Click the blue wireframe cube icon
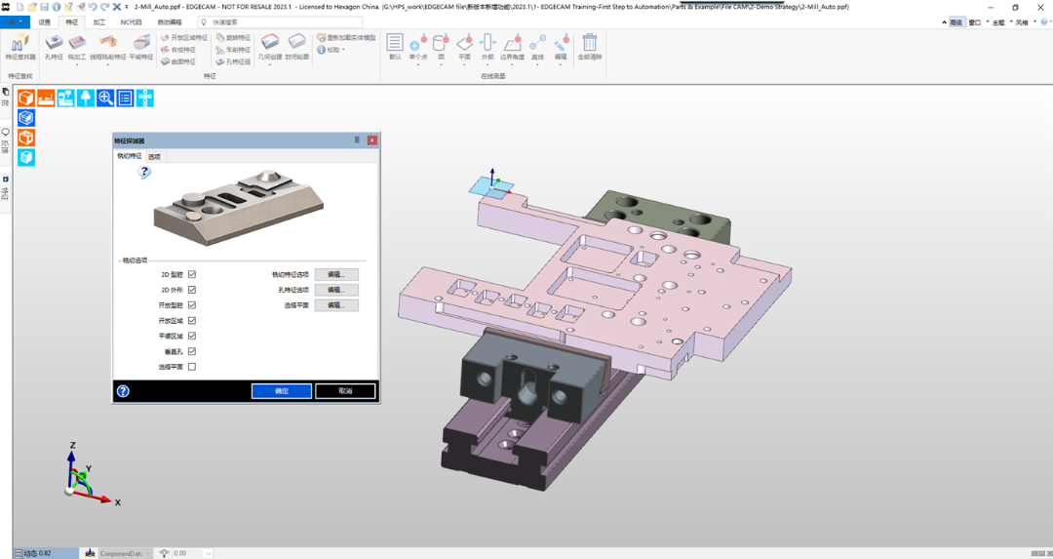This screenshot has width=1053, height=559. pos(26,118)
